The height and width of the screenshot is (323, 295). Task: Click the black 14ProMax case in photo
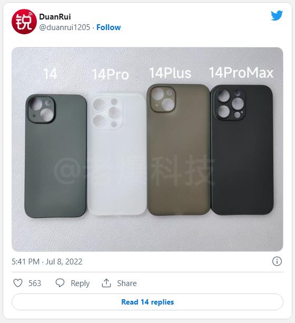coord(242,150)
